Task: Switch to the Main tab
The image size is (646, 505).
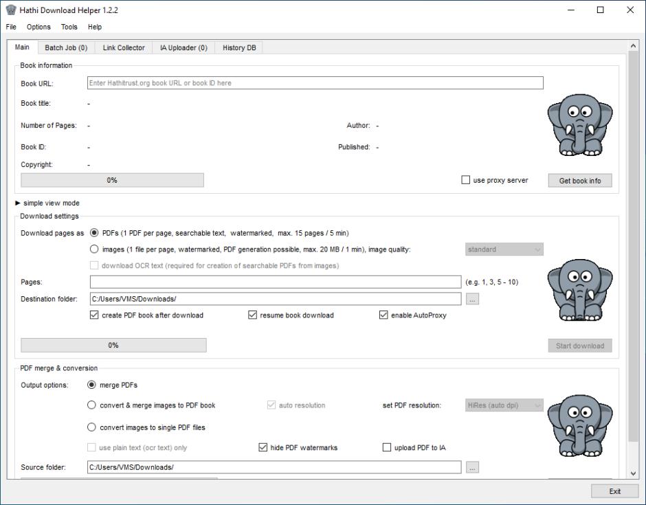Action: (22, 47)
